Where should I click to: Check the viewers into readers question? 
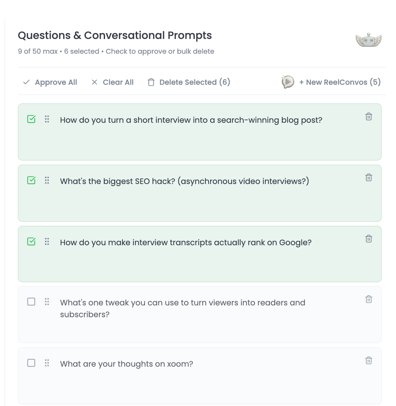pyautogui.click(x=31, y=302)
